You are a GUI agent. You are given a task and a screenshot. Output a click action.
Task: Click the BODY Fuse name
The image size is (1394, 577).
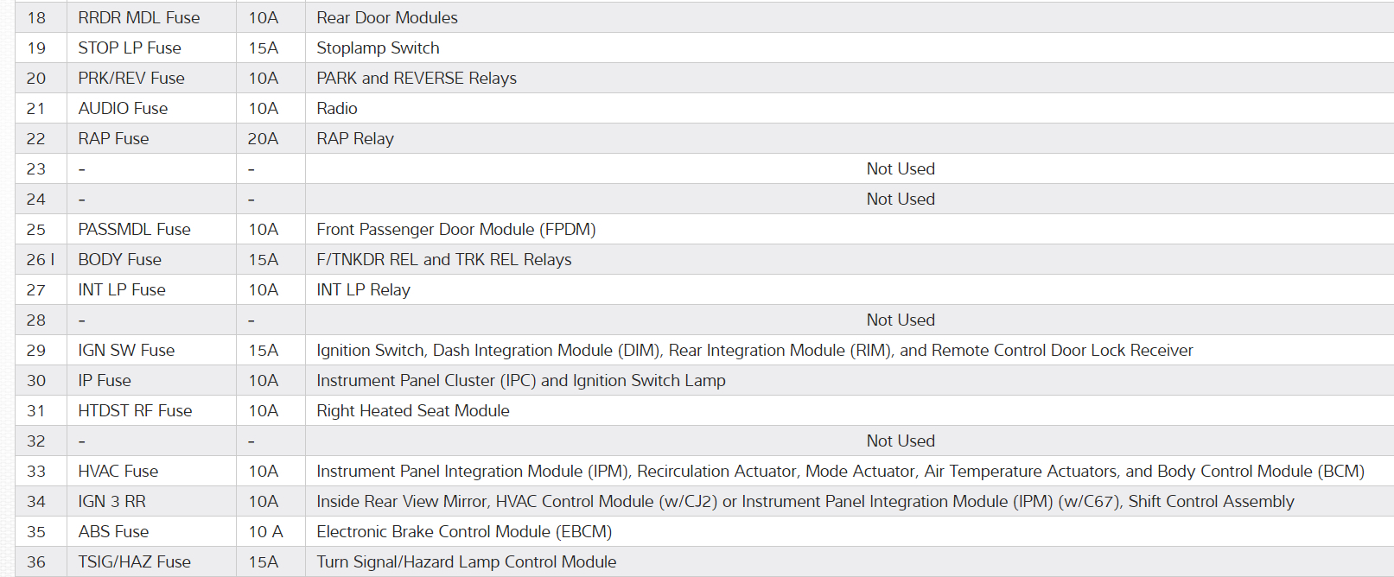pyautogui.click(x=119, y=259)
